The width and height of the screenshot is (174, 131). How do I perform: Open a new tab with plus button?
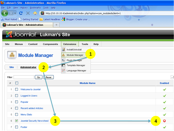point(56,25)
